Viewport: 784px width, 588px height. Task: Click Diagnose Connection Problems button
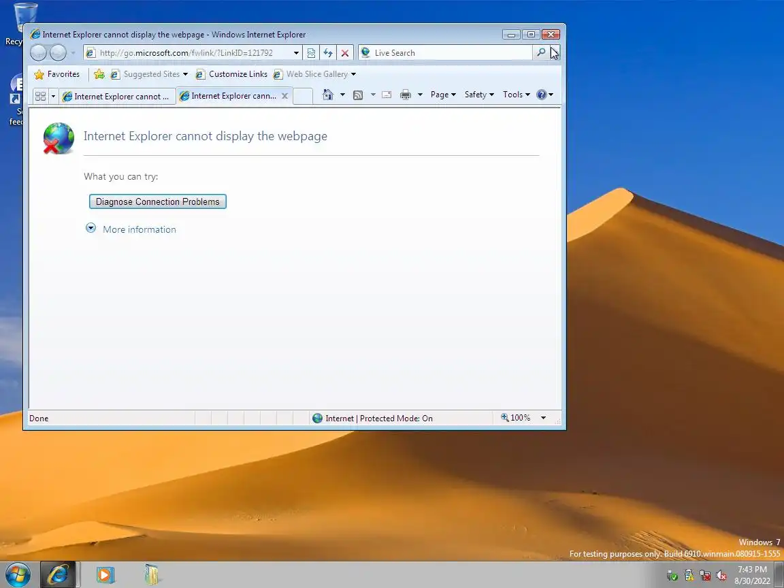coord(157,201)
